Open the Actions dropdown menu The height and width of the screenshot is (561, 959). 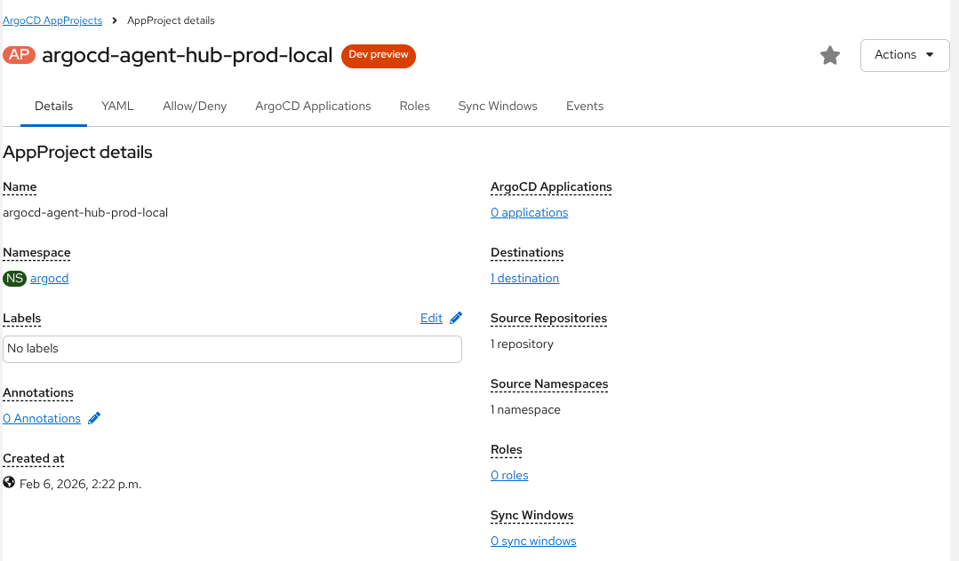click(x=904, y=55)
